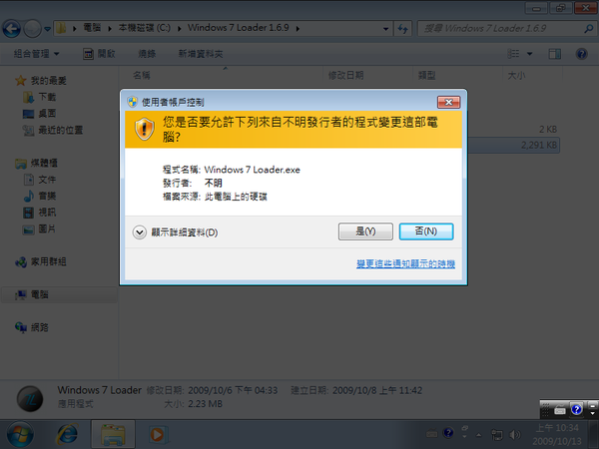Click Windows 7 Loader 1.6.9 breadcrumb
Screen dimensions: 599x449
pos(238,28)
